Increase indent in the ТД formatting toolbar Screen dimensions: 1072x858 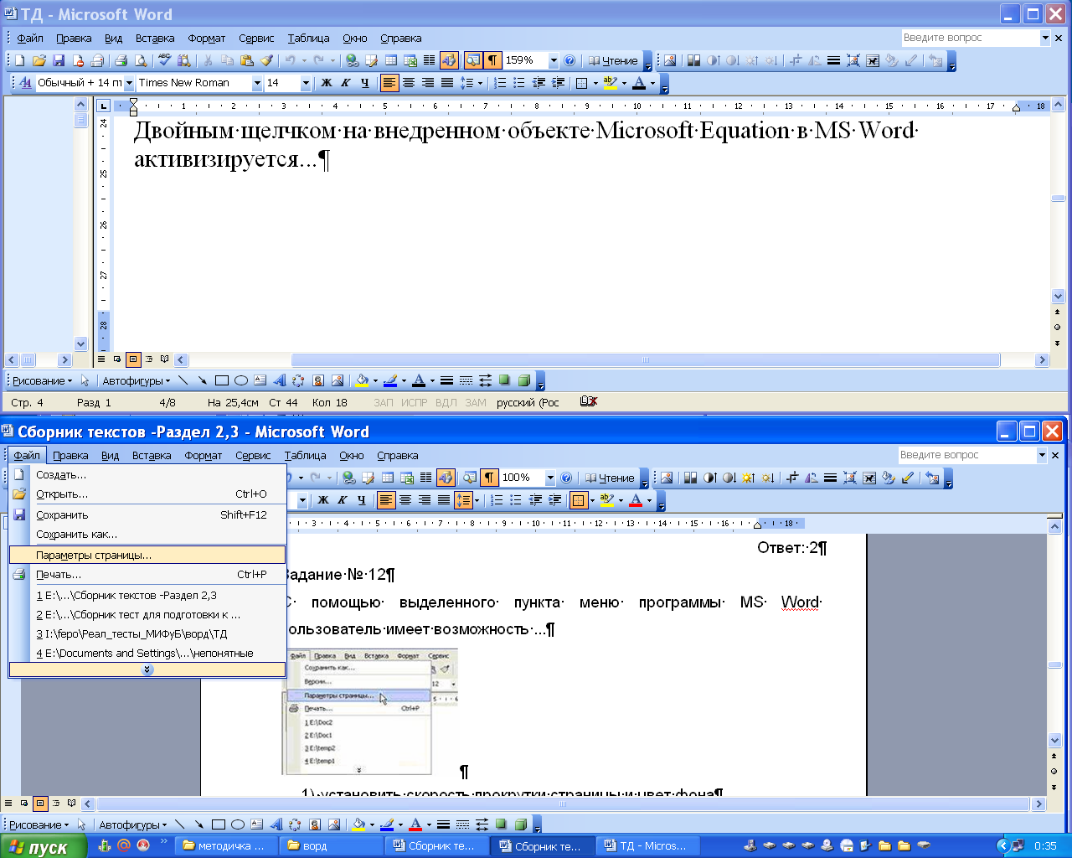(x=558, y=83)
